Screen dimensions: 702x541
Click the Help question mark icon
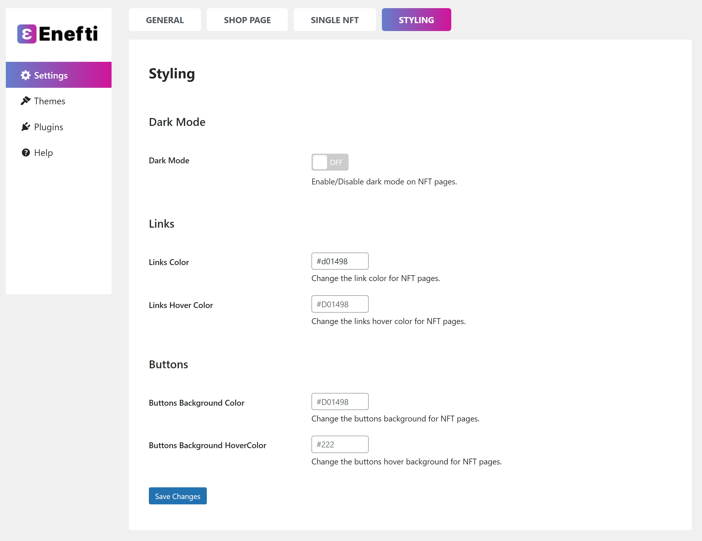tap(26, 153)
